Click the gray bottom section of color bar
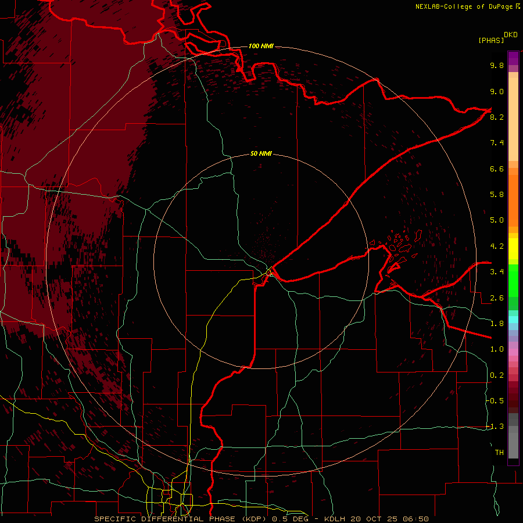The width and height of the screenshot is (523, 523). (x=513, y=436)
